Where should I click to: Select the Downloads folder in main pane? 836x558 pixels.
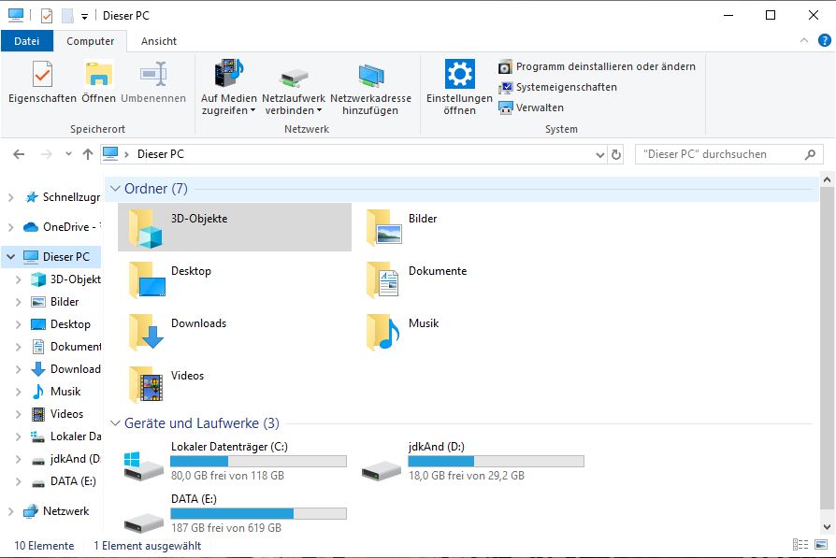[235, 332]
